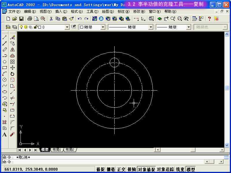Image resolution: width=231 pixels, height=173 pixels.
Task: Toggle 线宽 lineweight display
Action: (180, 169)
